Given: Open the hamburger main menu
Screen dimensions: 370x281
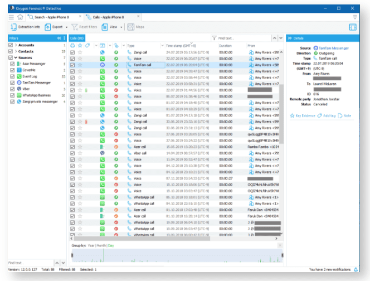Looking at the screenshot, I should [x=11, y=18].
